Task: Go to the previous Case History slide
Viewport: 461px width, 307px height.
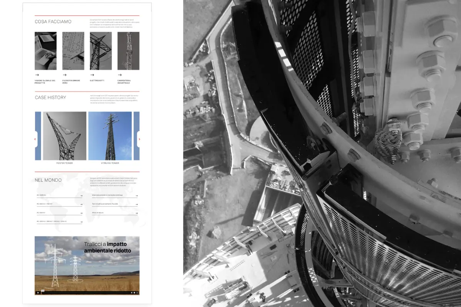Action: 36,139
